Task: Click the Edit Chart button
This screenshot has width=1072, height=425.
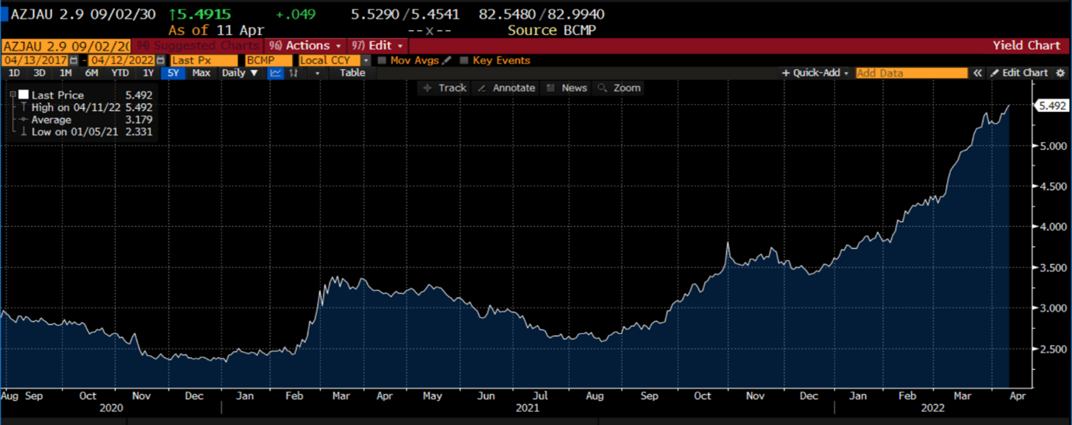Action: [1018, 73]
